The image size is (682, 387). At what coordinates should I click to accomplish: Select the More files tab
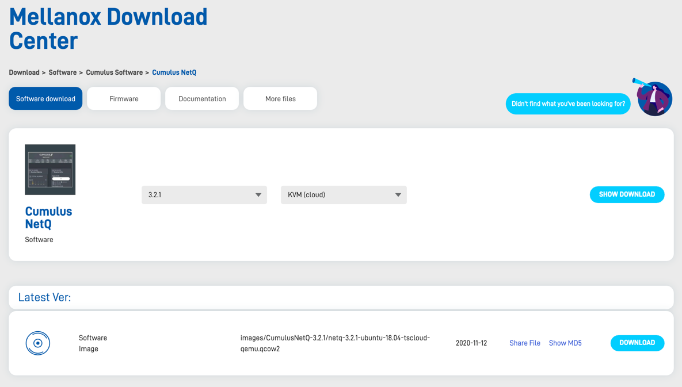pos(280,99)
